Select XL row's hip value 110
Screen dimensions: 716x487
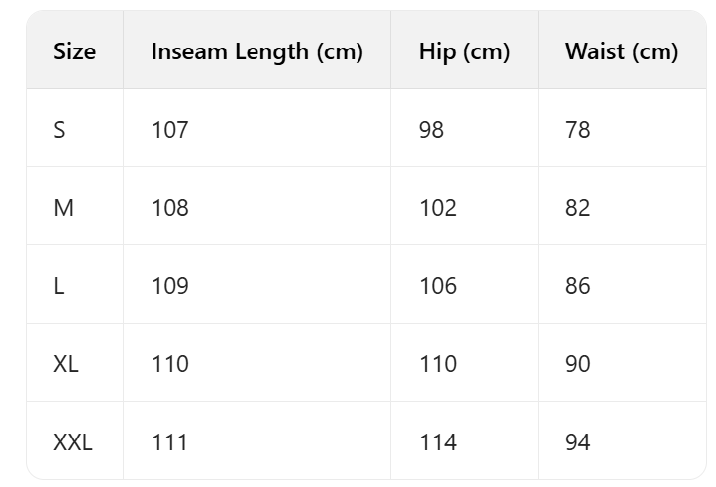pyautogui.click(x=437, y=364)
